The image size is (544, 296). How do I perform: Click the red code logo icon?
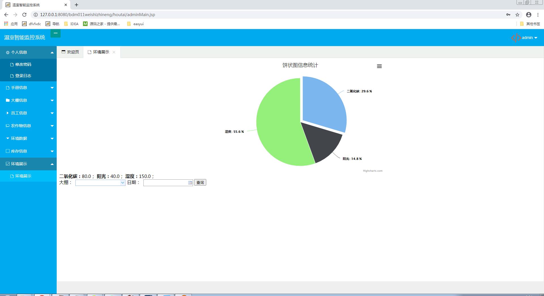(516, 38)
